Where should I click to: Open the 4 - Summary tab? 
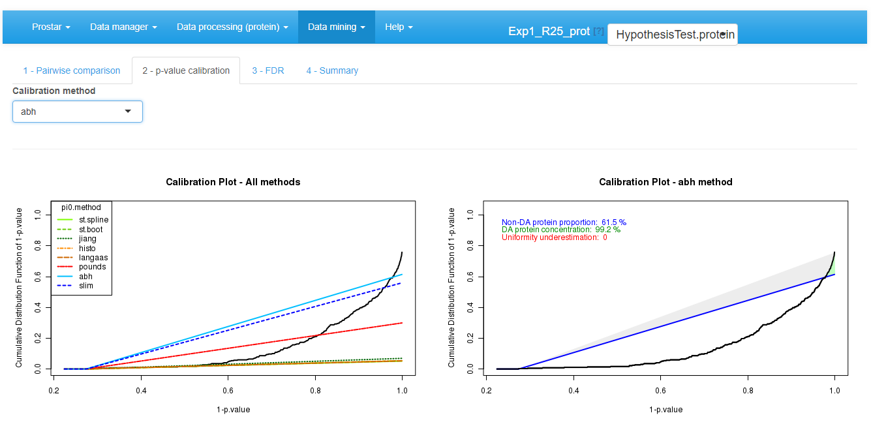pyautogui.click(x=332, y=70)
